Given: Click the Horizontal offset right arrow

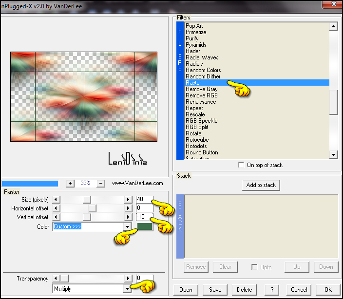Looking at the screenshot, I should (128, 208).
